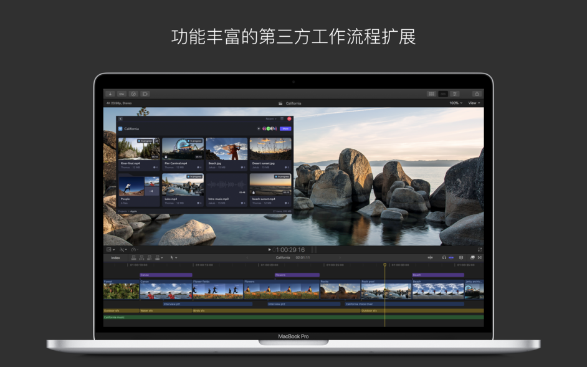Open the audio meters icon near timeline
The height and width of the screenshot is (367, 587).
461,256
